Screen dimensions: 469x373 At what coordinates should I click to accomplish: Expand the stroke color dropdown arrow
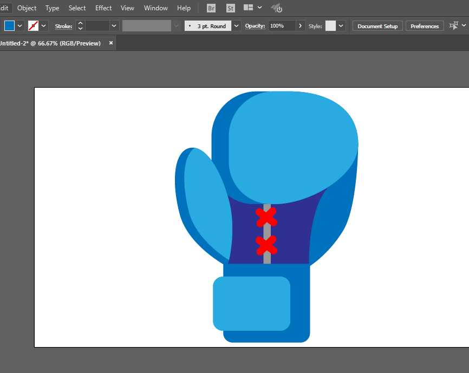pyautogui.click(x=44, y=25)
